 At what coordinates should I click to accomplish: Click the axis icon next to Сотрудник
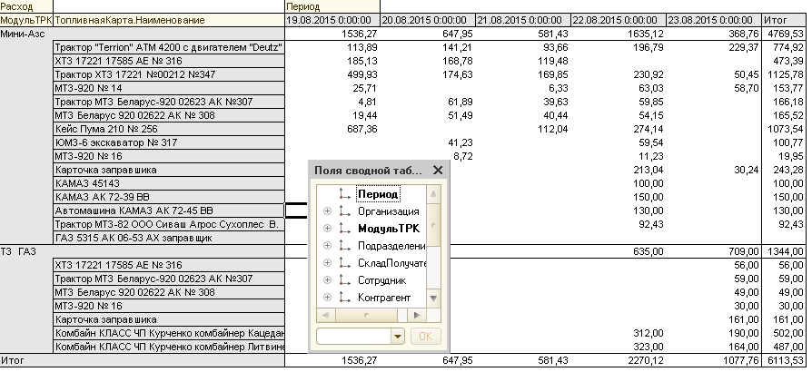point(343,280)
